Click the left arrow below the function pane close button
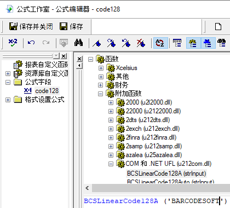The image size is (230, 208). 79,66
